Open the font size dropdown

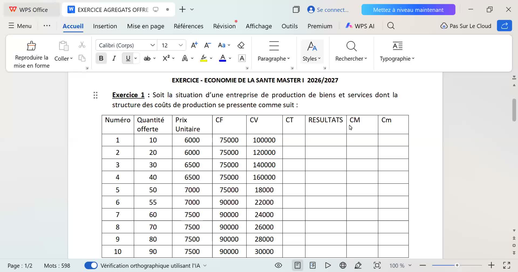pyautogui.click(x=180, y=45)
